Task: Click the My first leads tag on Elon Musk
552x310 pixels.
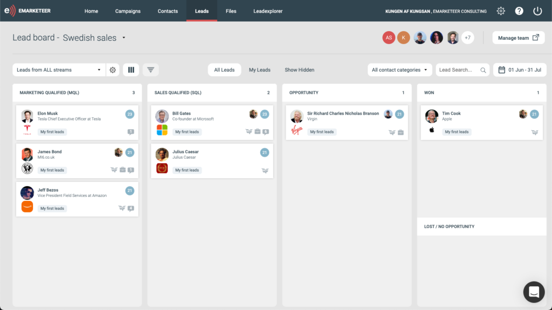Action: (52, 132)
